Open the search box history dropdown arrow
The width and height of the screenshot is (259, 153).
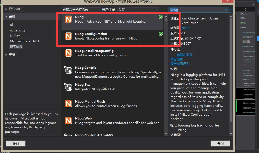pos(230,10)
